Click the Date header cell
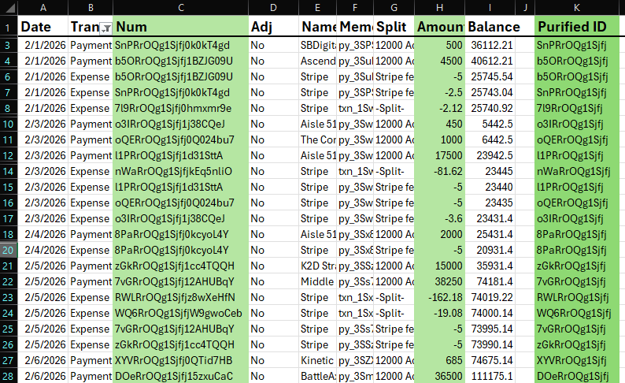This screenshot has width=625, height=383. pos(43,27)
